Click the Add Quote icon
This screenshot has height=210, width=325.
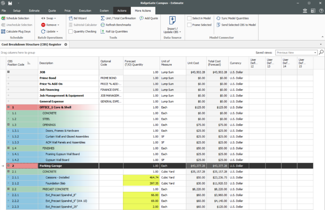point(142,18)
